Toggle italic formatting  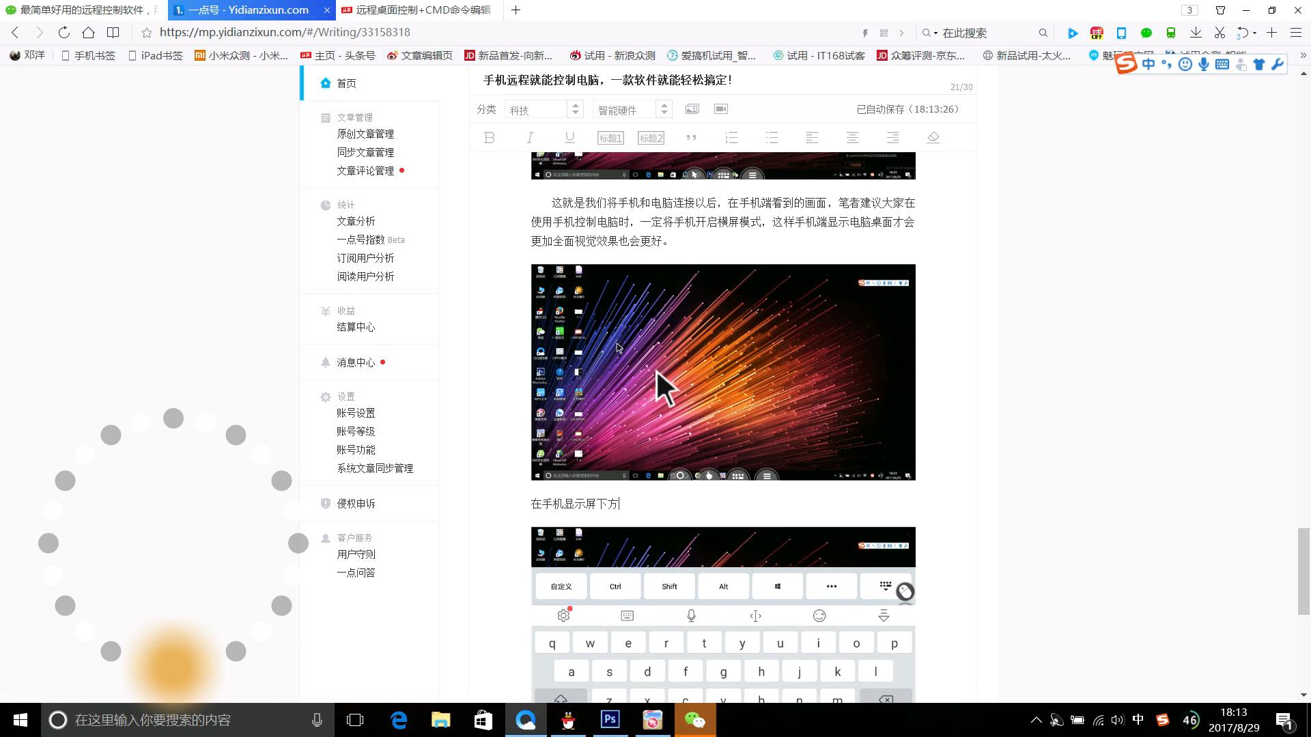point(529,137)
